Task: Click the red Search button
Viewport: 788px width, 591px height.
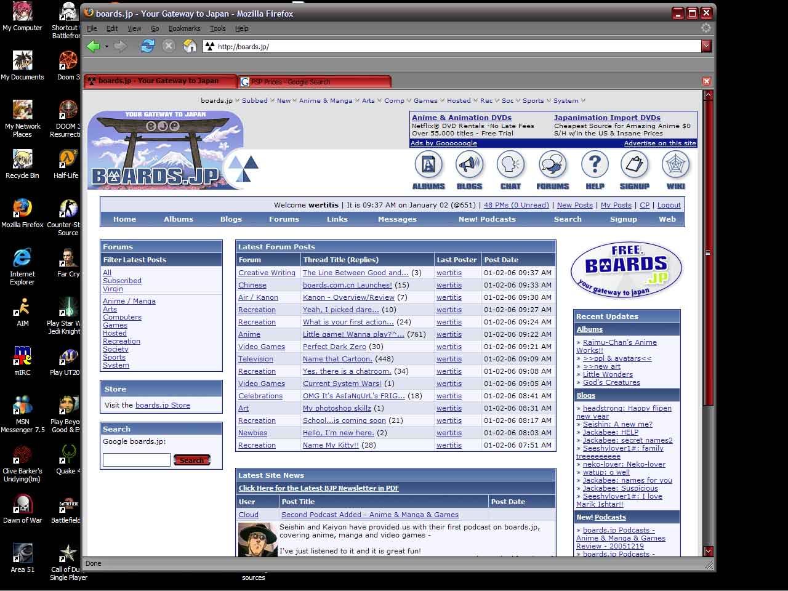Action: tap(192, 460)
